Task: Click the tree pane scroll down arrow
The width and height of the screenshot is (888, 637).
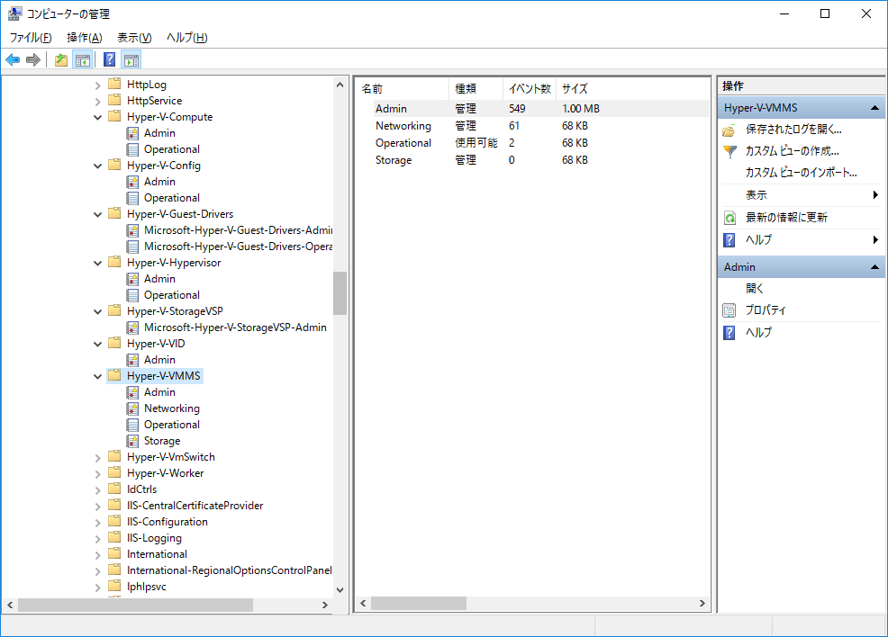Action: [340, 589]
